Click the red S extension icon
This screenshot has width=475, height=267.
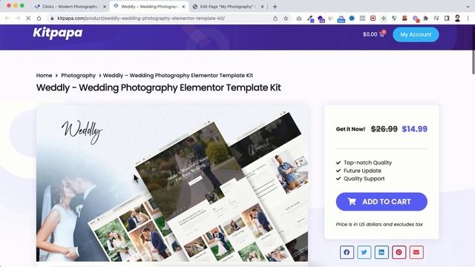[404, 19]
